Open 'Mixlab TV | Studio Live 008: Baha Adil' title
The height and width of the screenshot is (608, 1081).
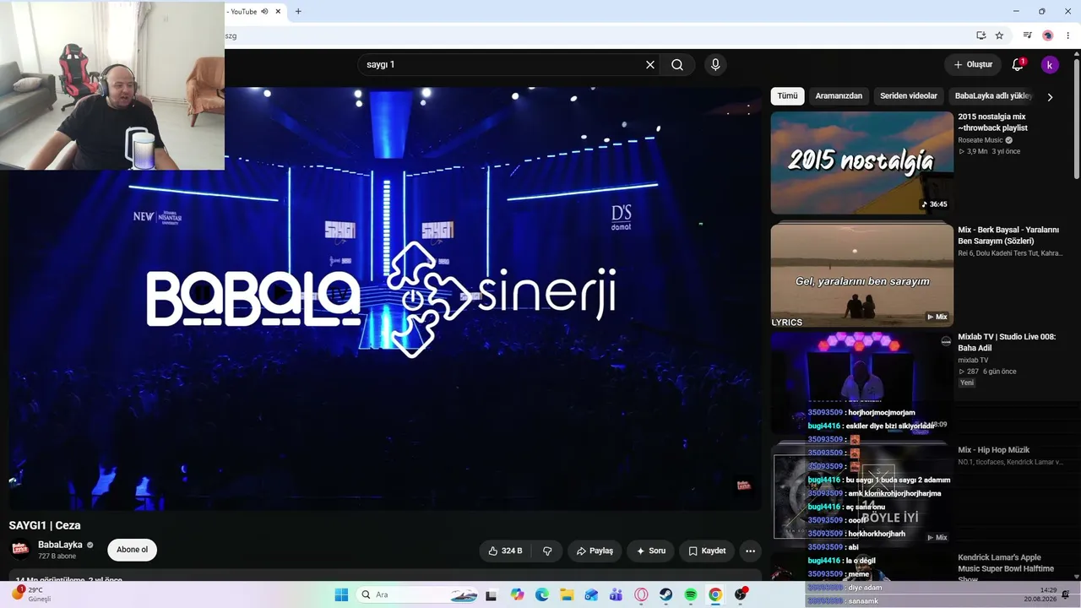tap(1007, 342)
